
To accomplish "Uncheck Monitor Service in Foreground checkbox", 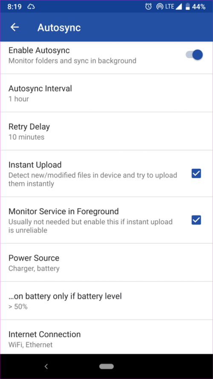I will click(196, 220).
